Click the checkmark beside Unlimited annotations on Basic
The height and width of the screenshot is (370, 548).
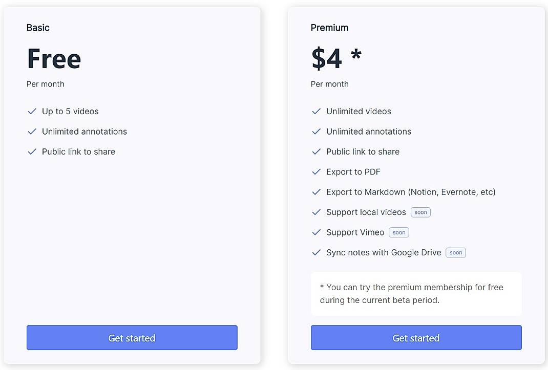[32, 132]
